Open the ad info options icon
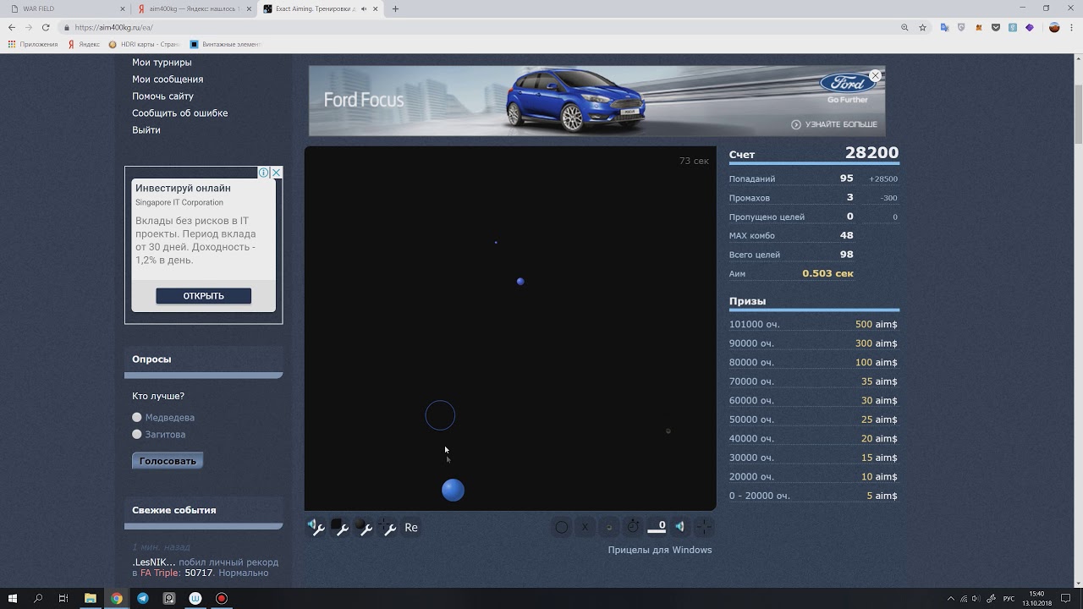Image resolution: width=1083 pixels, height=609 pixels. coord(263,173)
